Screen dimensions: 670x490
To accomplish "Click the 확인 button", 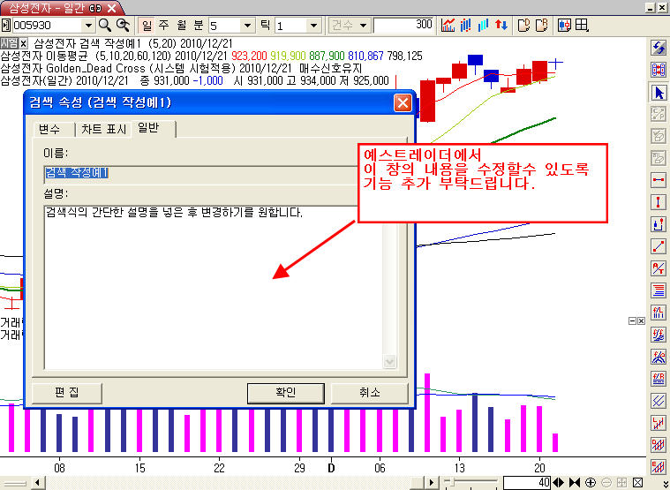I will coord(285,393).
